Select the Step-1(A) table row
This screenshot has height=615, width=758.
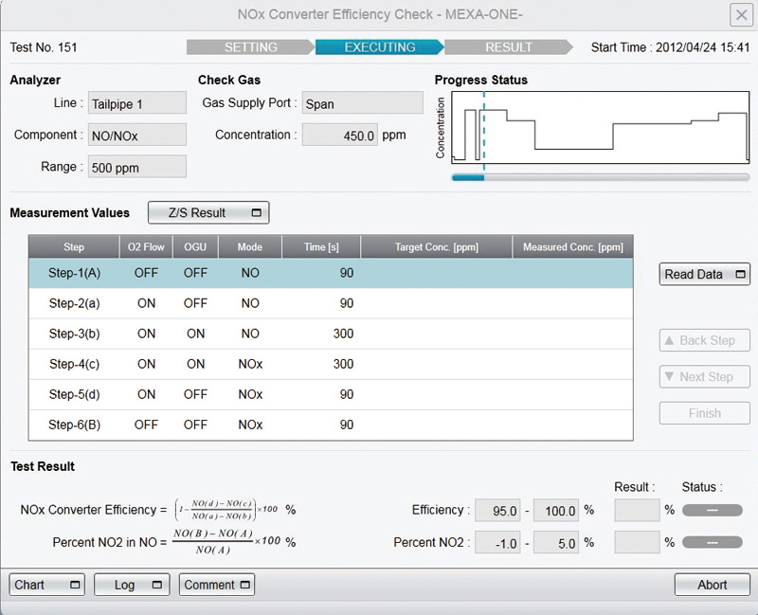(x=330, y=274)
